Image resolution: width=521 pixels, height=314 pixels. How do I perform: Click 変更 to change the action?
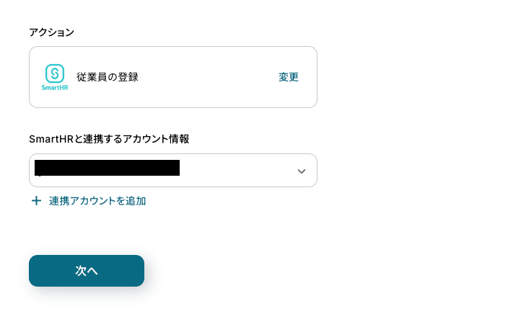pos(289,77)
